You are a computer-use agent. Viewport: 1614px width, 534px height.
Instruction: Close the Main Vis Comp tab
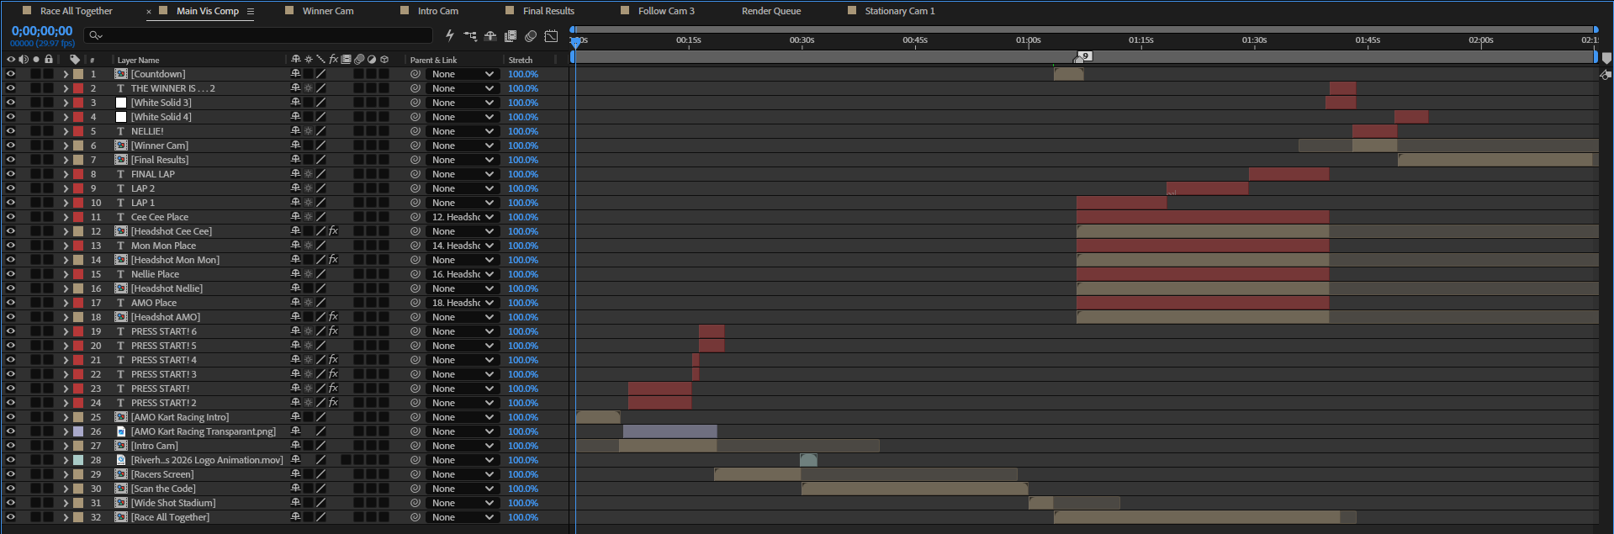[149, 12]
